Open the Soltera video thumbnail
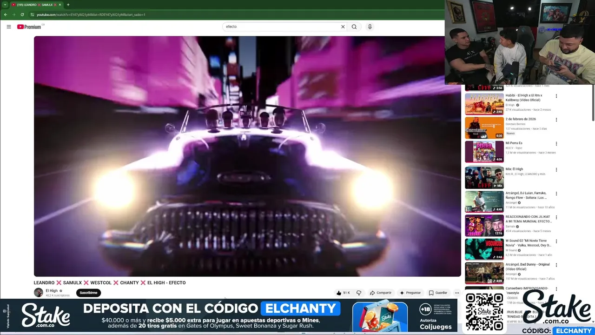The height and width of the screenshot is (335, 595). pyautogui.click(x=484, y=201)
